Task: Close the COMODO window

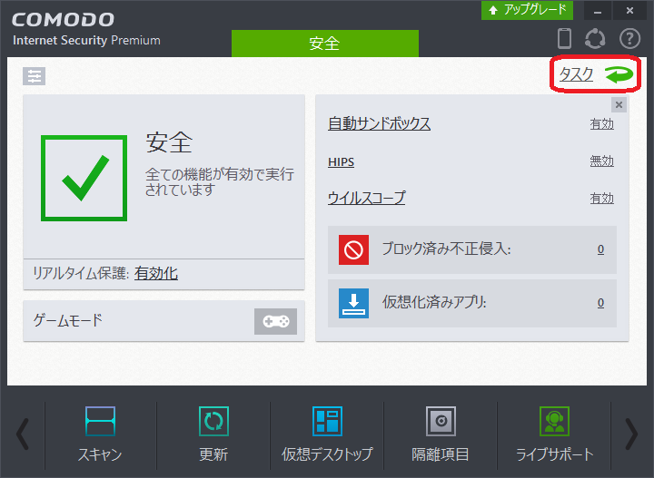Action: [629, 10]
